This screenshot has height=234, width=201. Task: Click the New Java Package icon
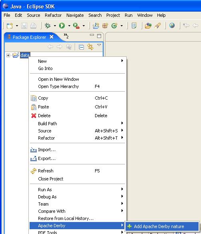[x=105, y=26]
